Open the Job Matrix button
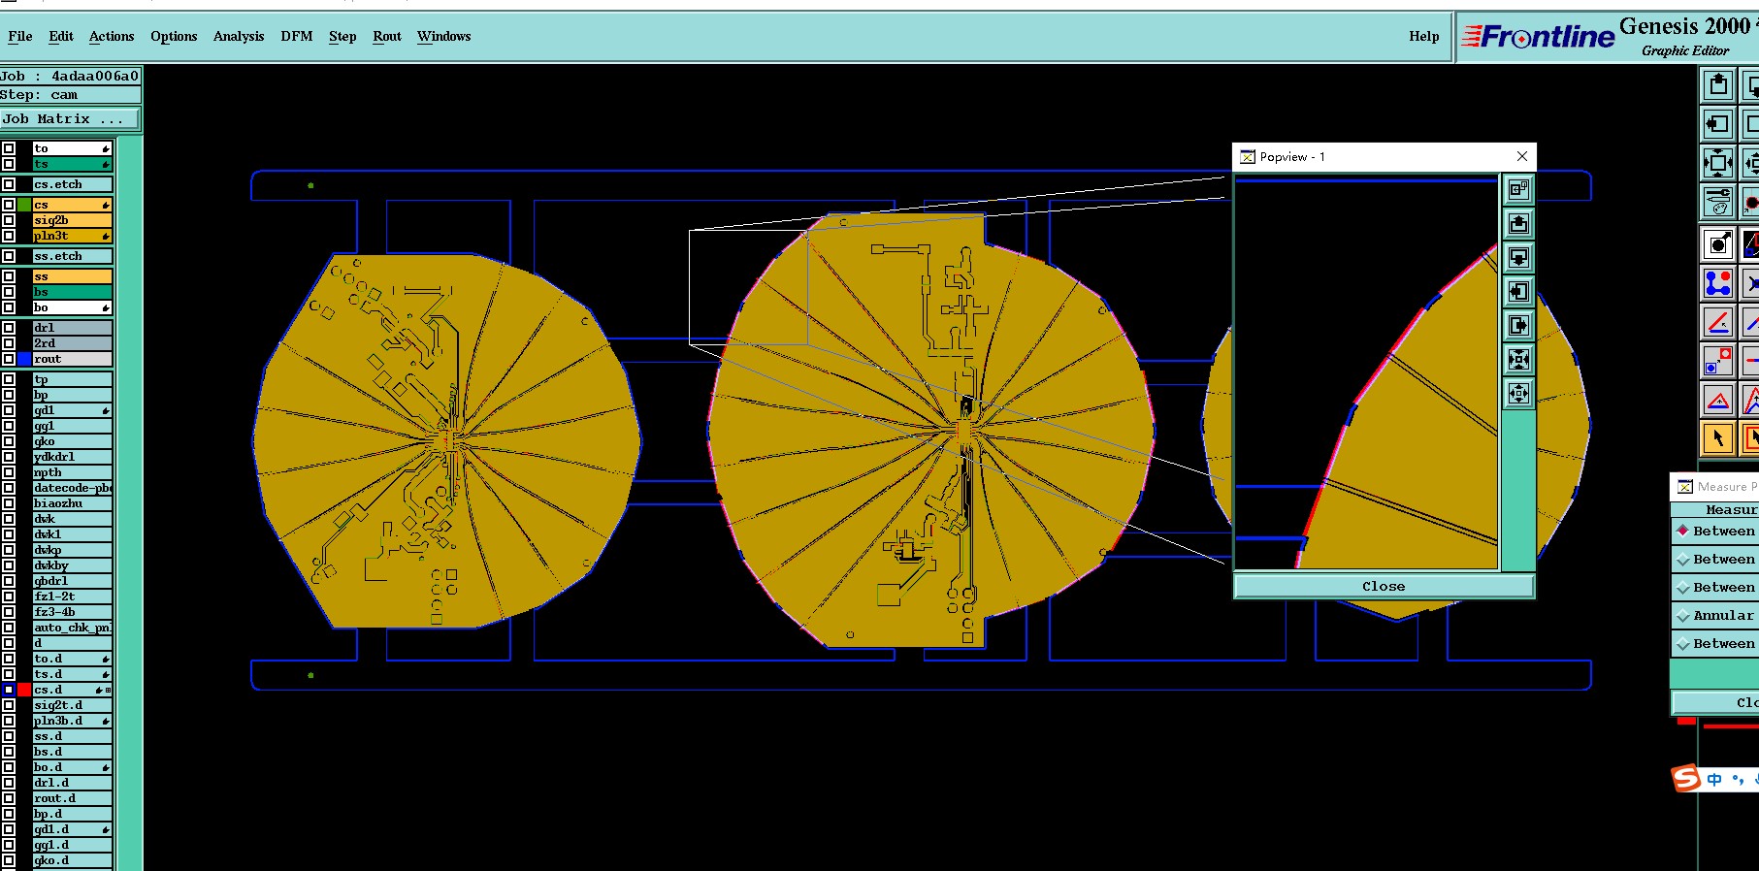 pyautogui.click(x=70, y=118)
